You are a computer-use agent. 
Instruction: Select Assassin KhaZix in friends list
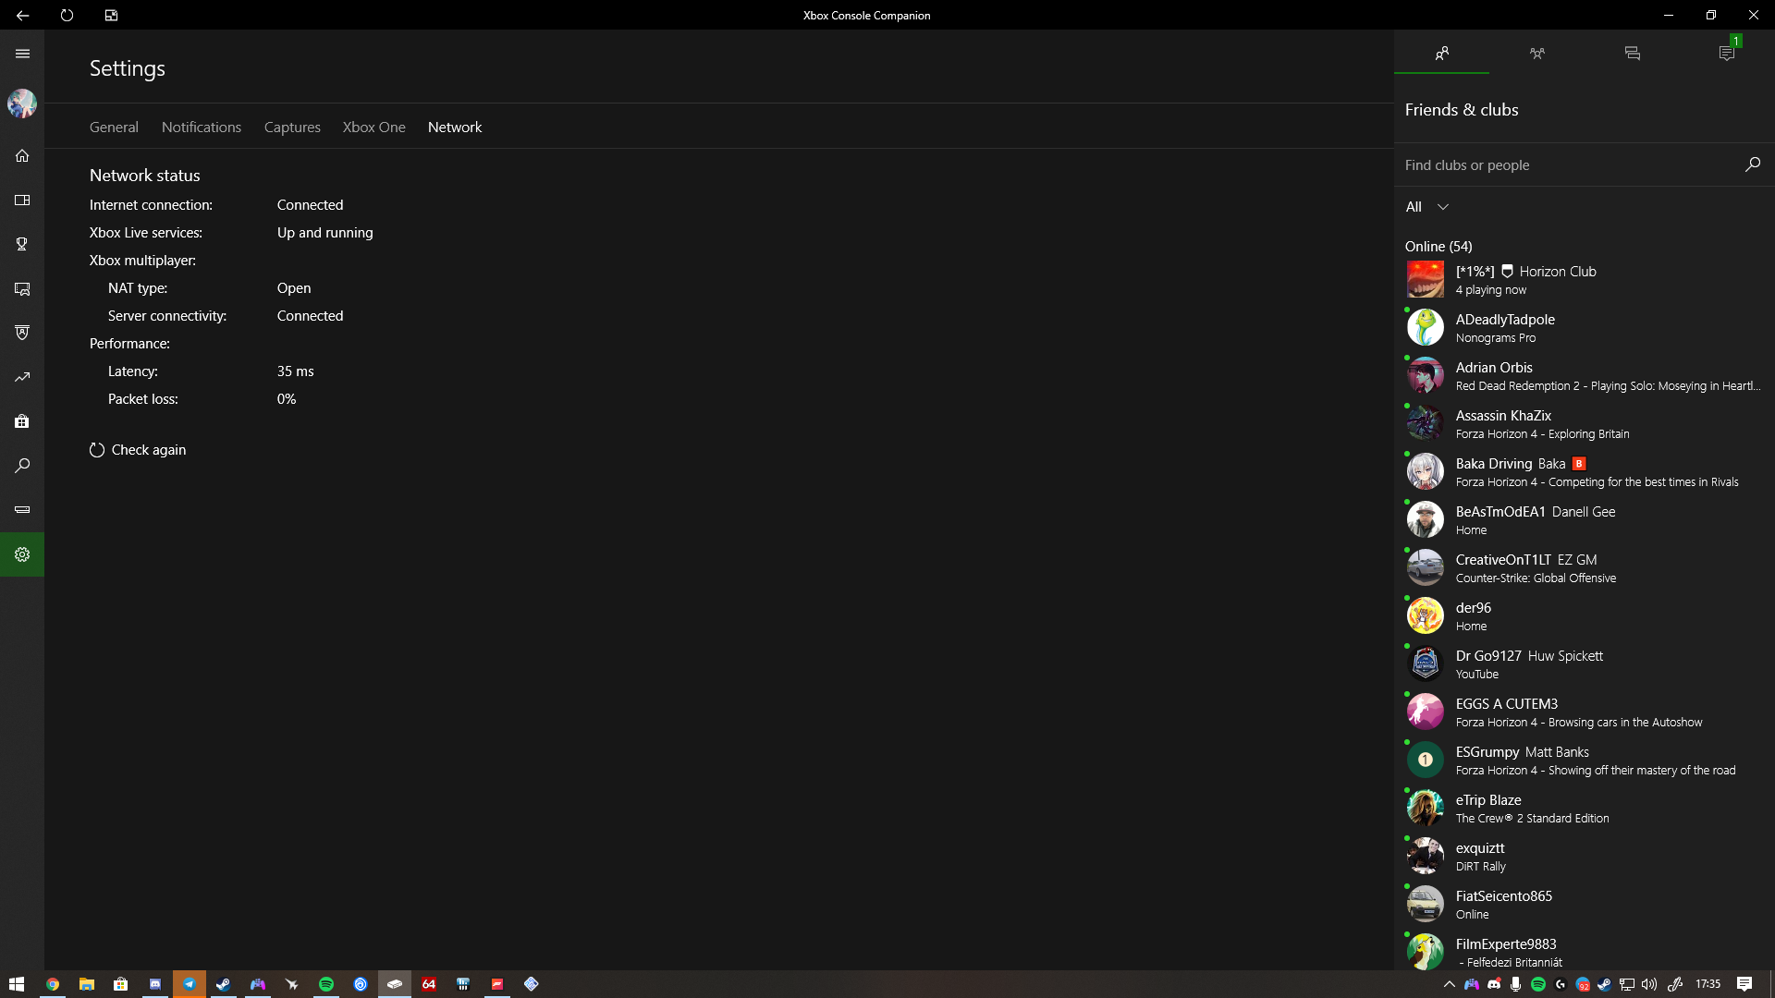[1585, 423]
